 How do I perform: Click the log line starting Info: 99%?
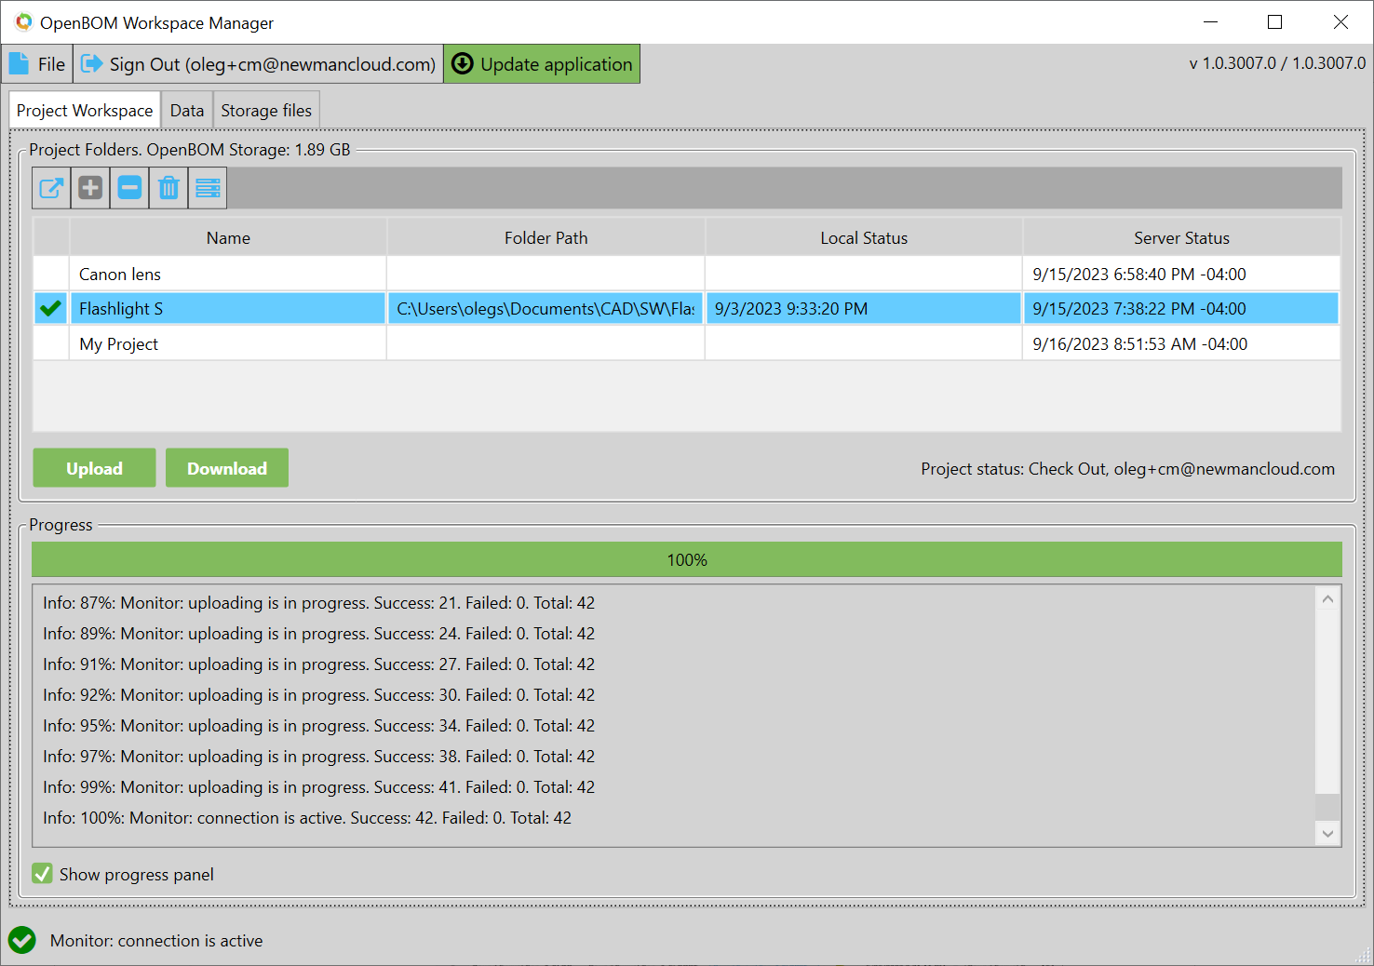[318, 787]
